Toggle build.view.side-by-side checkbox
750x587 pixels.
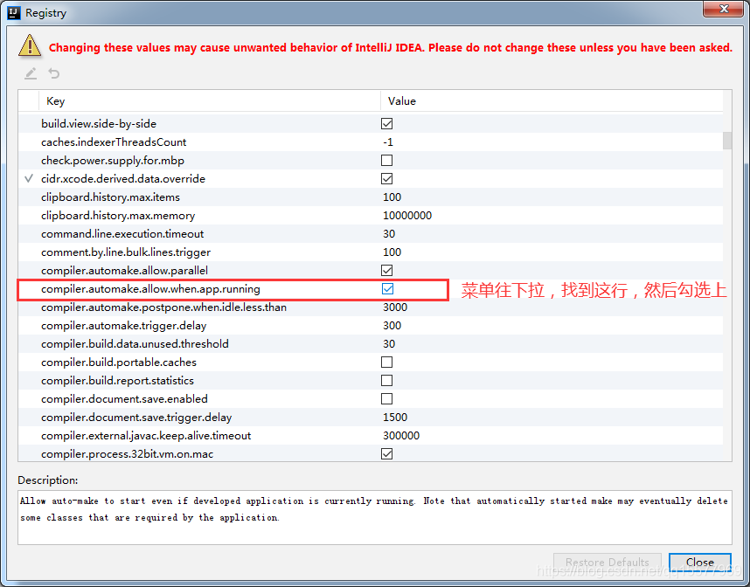click(x=386, y=124)
